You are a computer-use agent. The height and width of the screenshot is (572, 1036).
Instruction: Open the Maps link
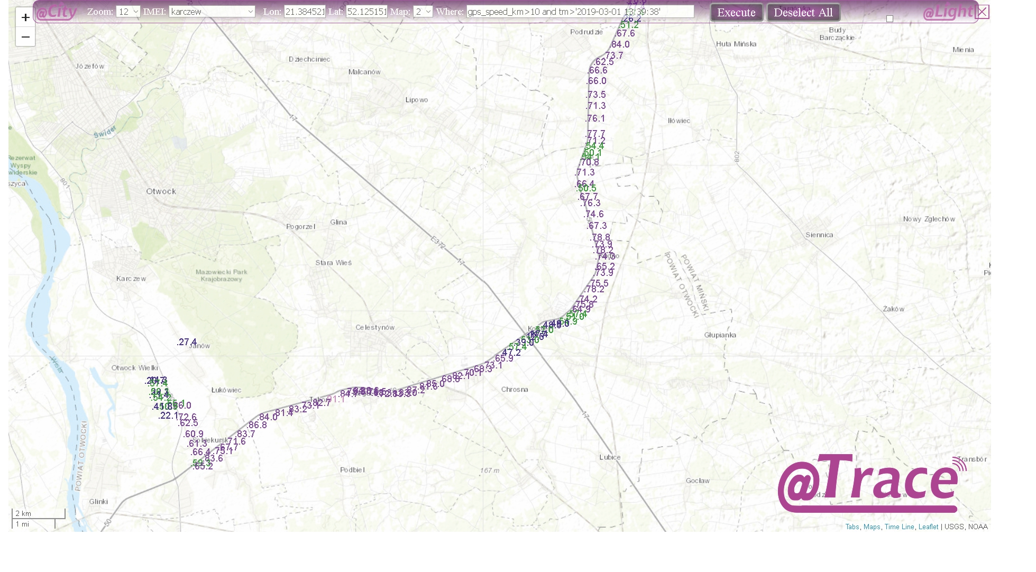point(872,527)
